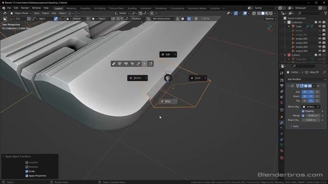Open the Scene properties tab icon

point(282,97)
